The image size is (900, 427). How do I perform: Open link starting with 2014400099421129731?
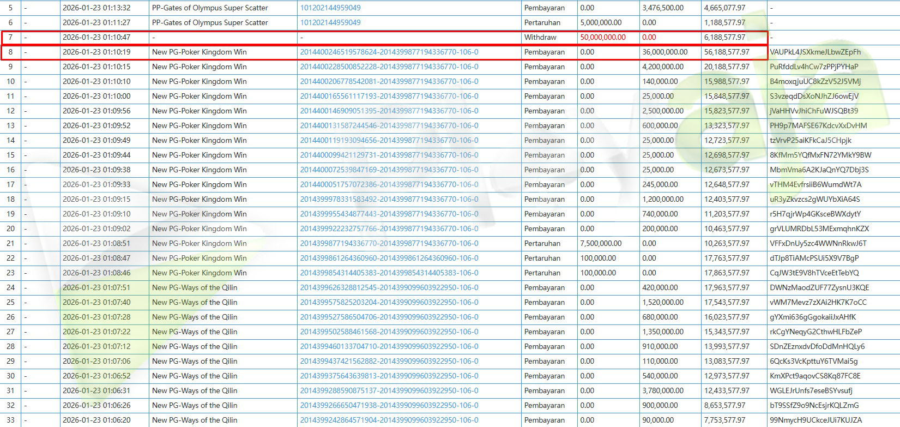click(x=389, y=155)
